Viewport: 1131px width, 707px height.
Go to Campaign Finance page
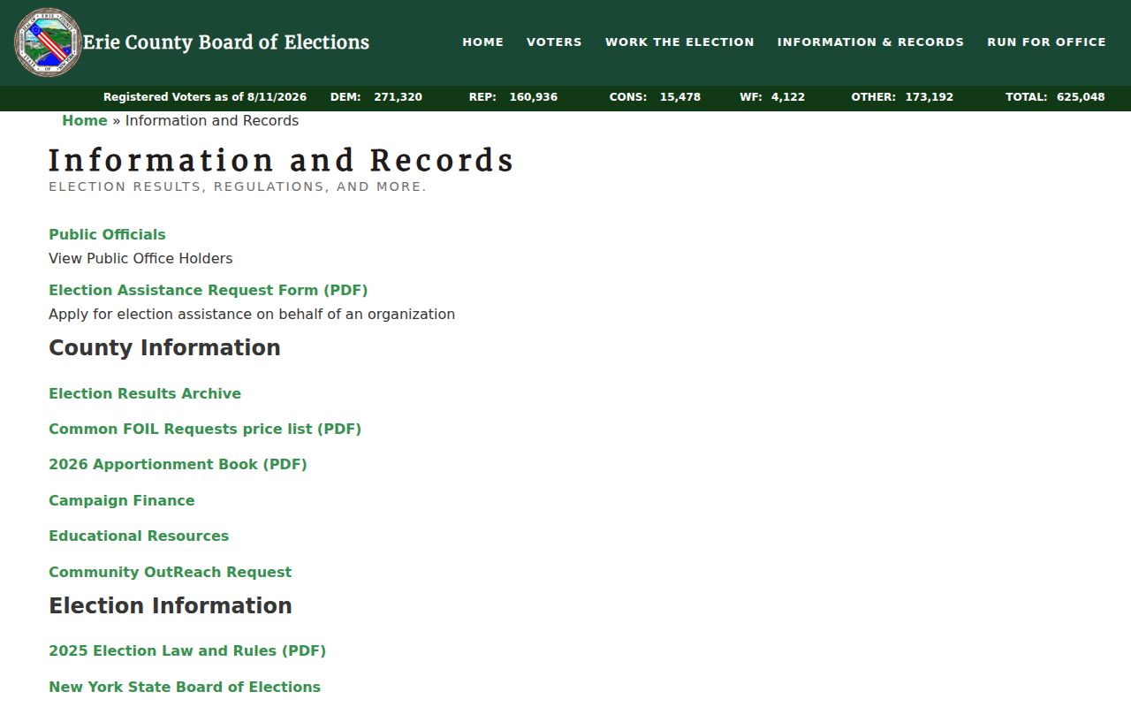pyautogui.click(x=122, y=500)
